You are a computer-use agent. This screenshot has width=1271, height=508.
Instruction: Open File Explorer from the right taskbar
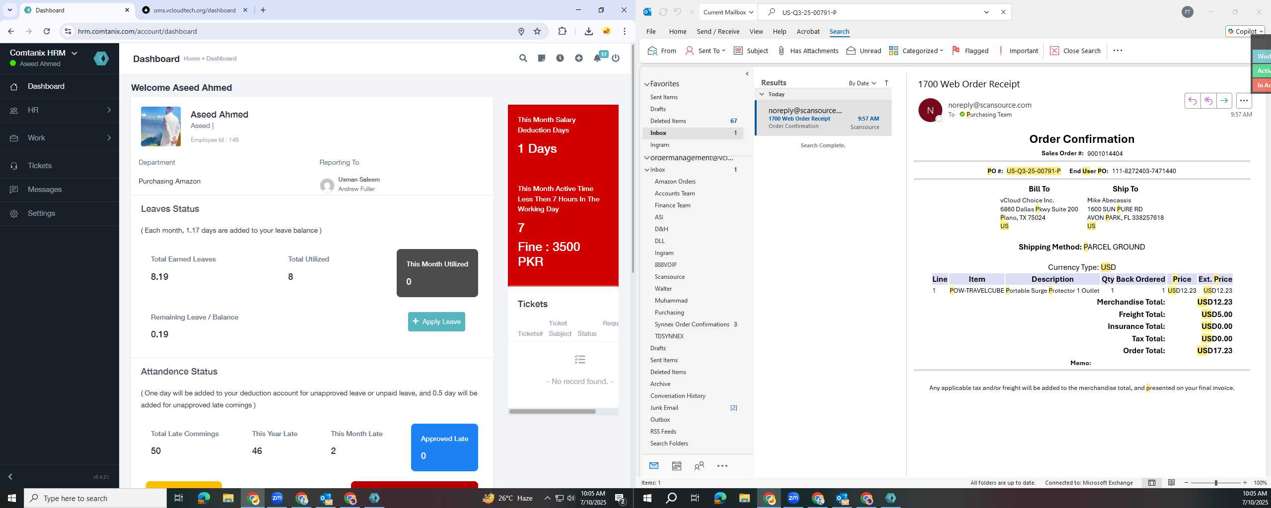pyautogui.click(x=744, y=498)
